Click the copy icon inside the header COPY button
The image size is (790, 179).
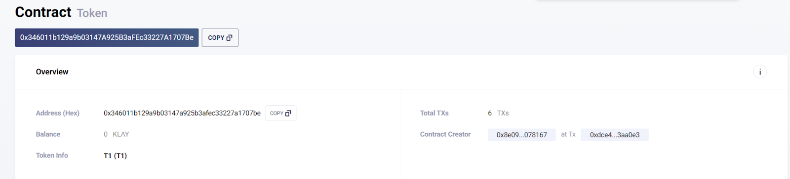(x=229, y=38)
